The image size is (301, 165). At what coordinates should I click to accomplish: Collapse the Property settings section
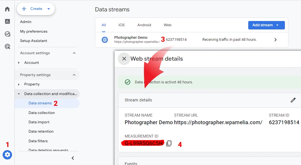74,75
